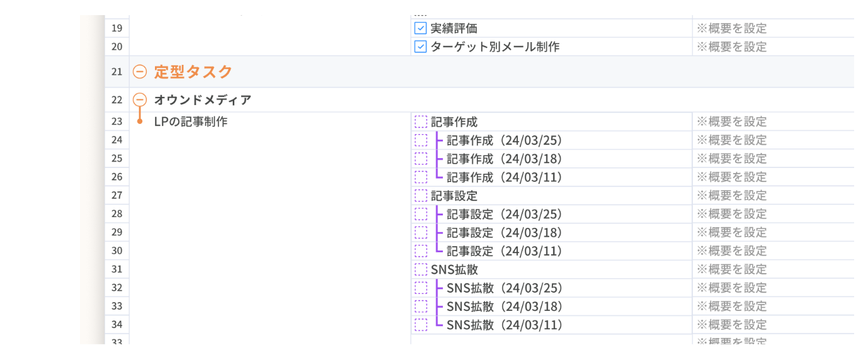Image resolution: width=868 pixels, height=355 pixels.
Task: Tick the 記事作成（24/03/25）dashed checkbox
Action: click(421, 140)
